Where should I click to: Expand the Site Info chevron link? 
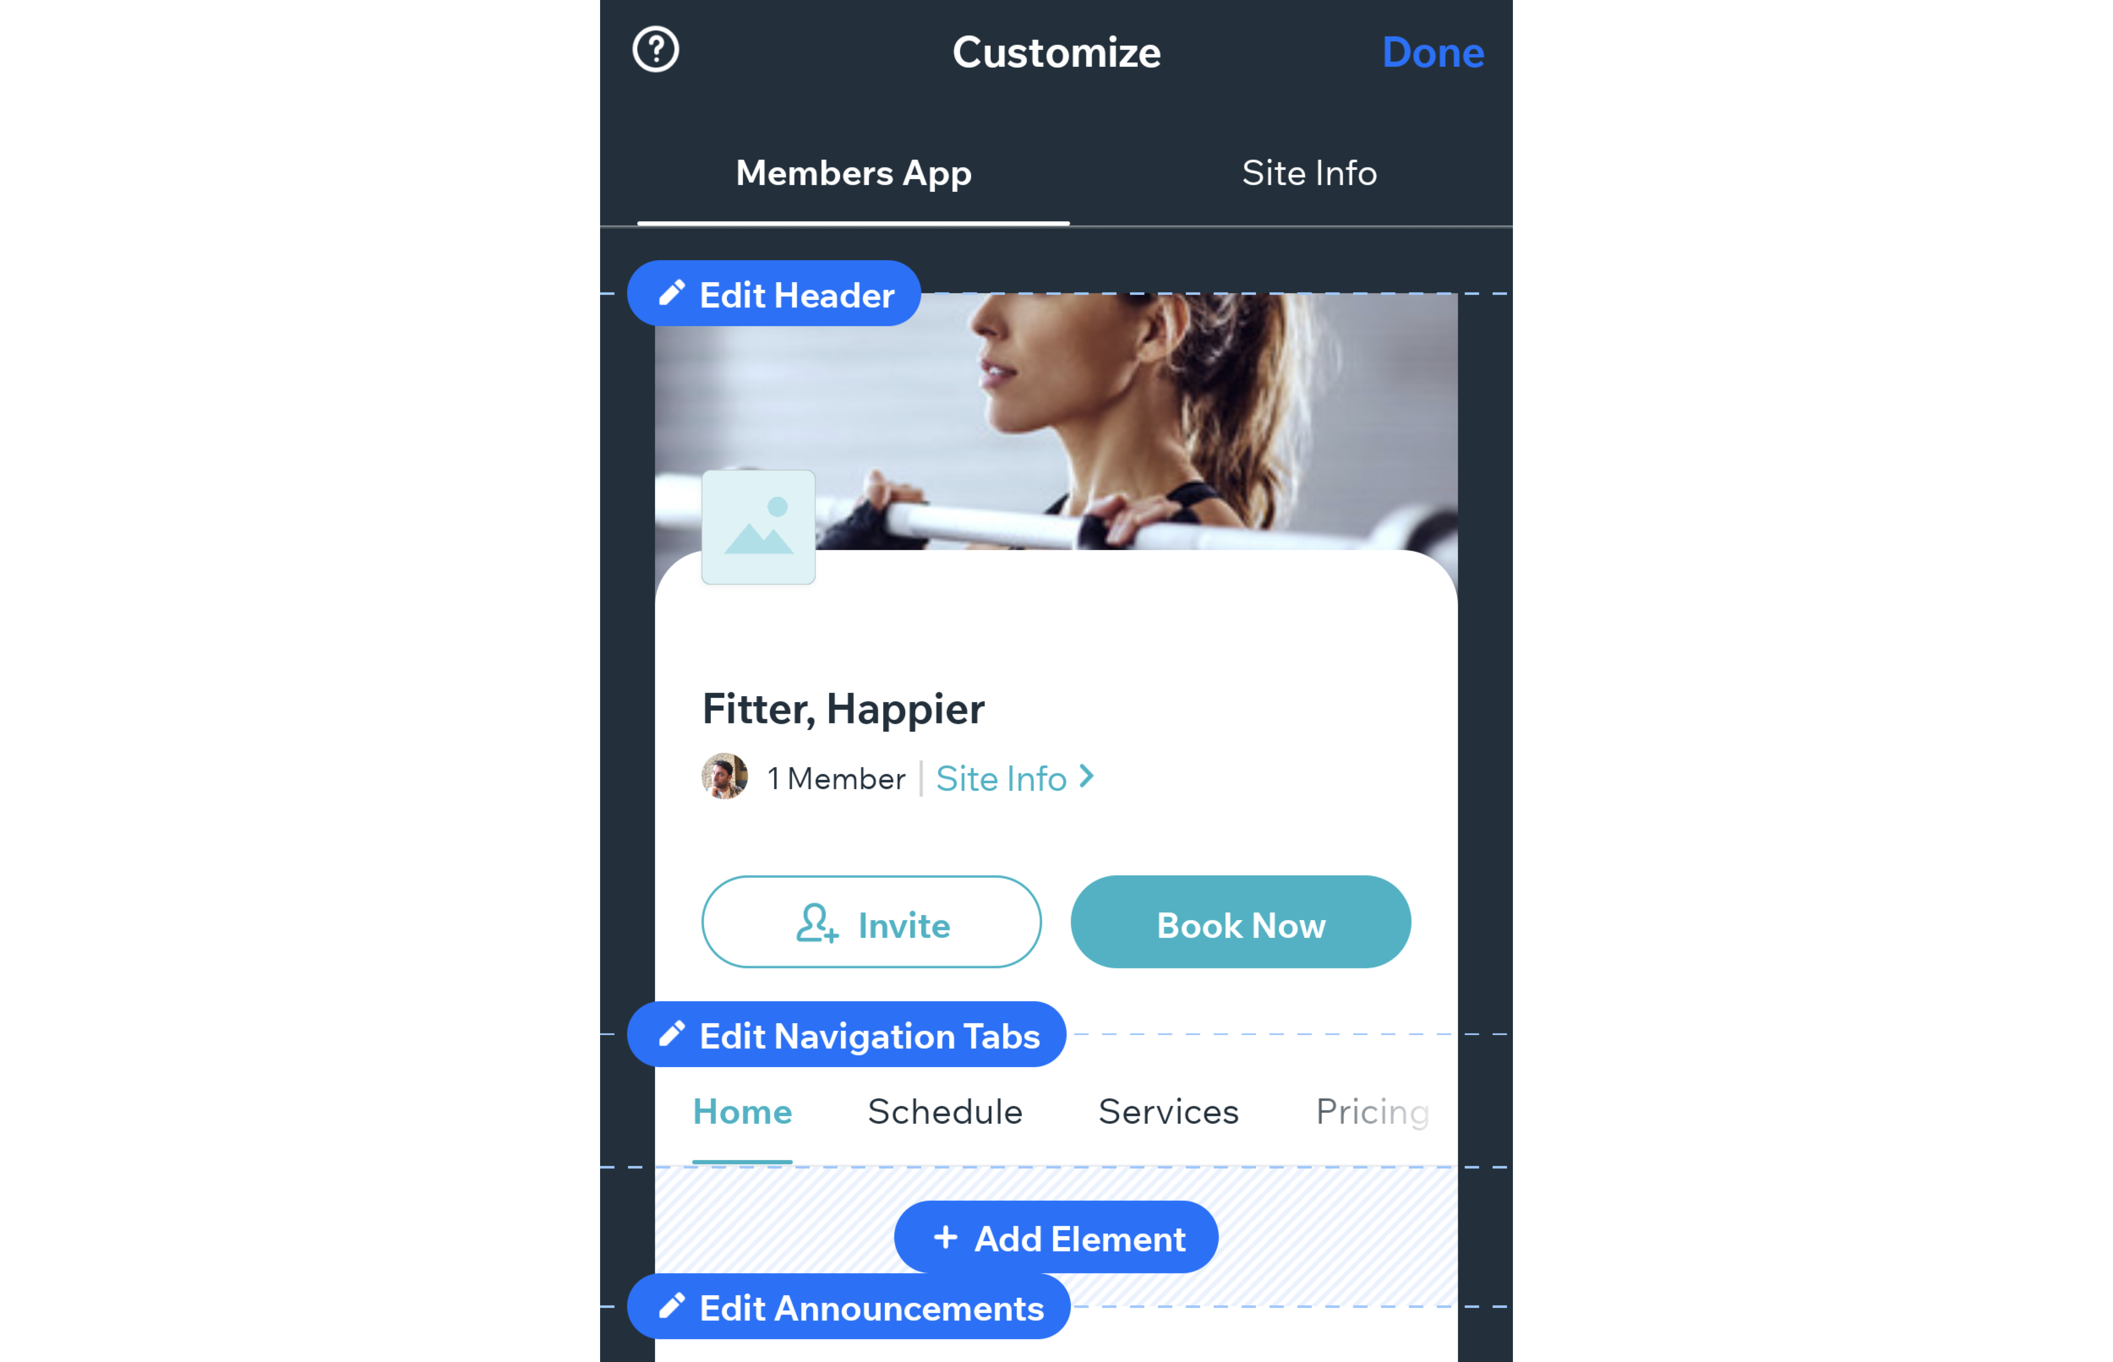pos(1016,777)
